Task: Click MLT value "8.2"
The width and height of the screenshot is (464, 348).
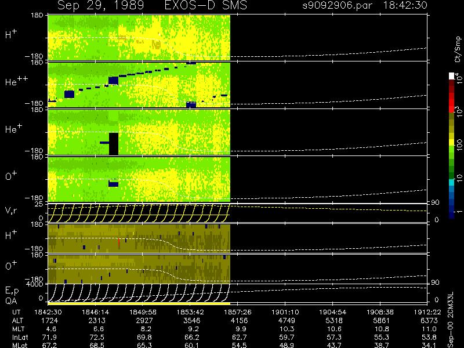Action: click(x=146, y=329)
